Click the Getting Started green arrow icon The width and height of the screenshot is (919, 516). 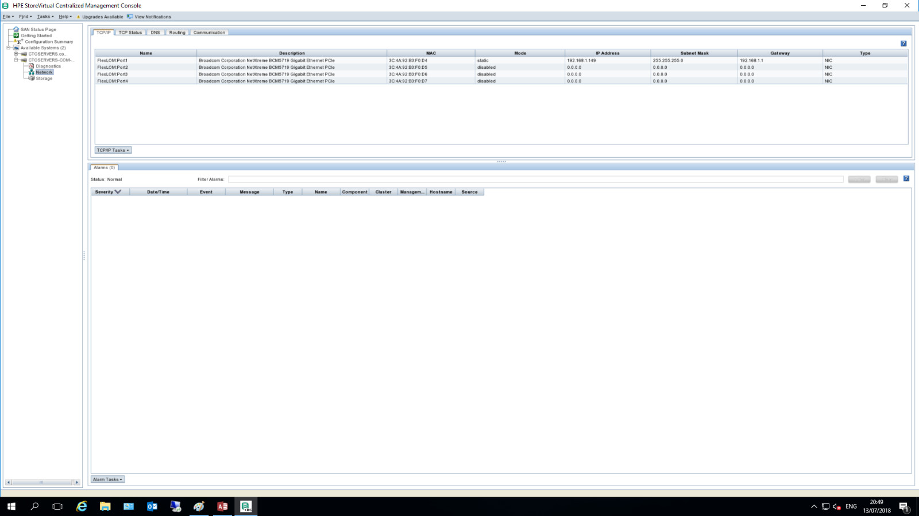click(17, 36)
